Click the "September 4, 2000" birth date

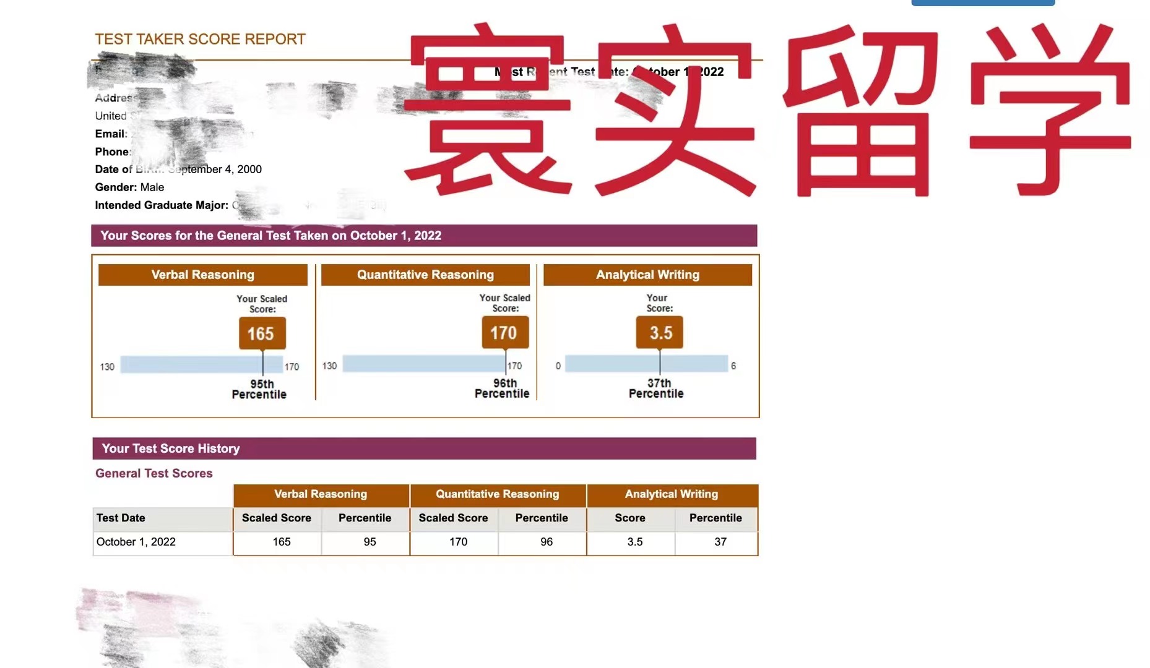(215, 169)
